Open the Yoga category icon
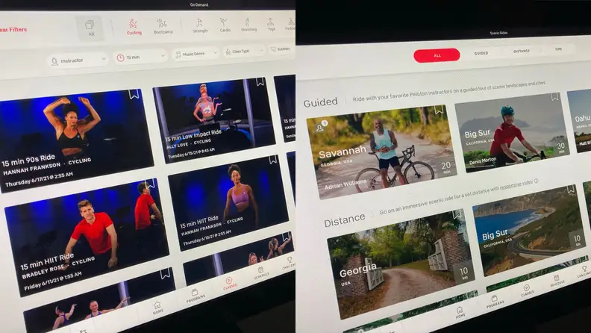Viewport: 591px width, 333px height. [x=271, y=24]
